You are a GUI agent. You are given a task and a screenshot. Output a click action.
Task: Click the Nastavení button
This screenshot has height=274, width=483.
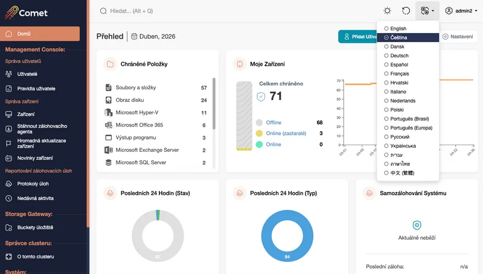tap(458, 37)
